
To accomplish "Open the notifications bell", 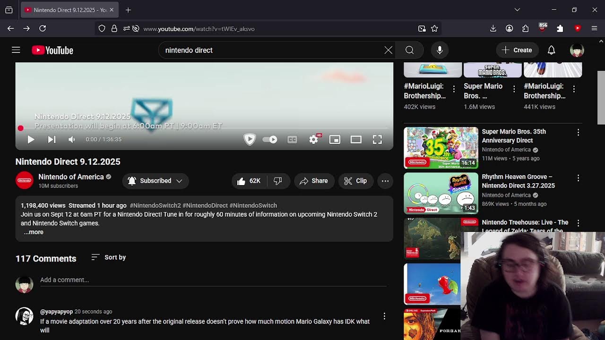I will click(551, 50).
